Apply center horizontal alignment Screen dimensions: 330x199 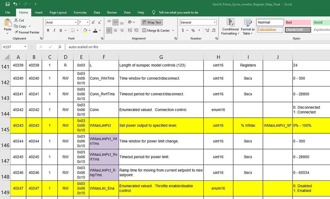click(x=115, y=31)
